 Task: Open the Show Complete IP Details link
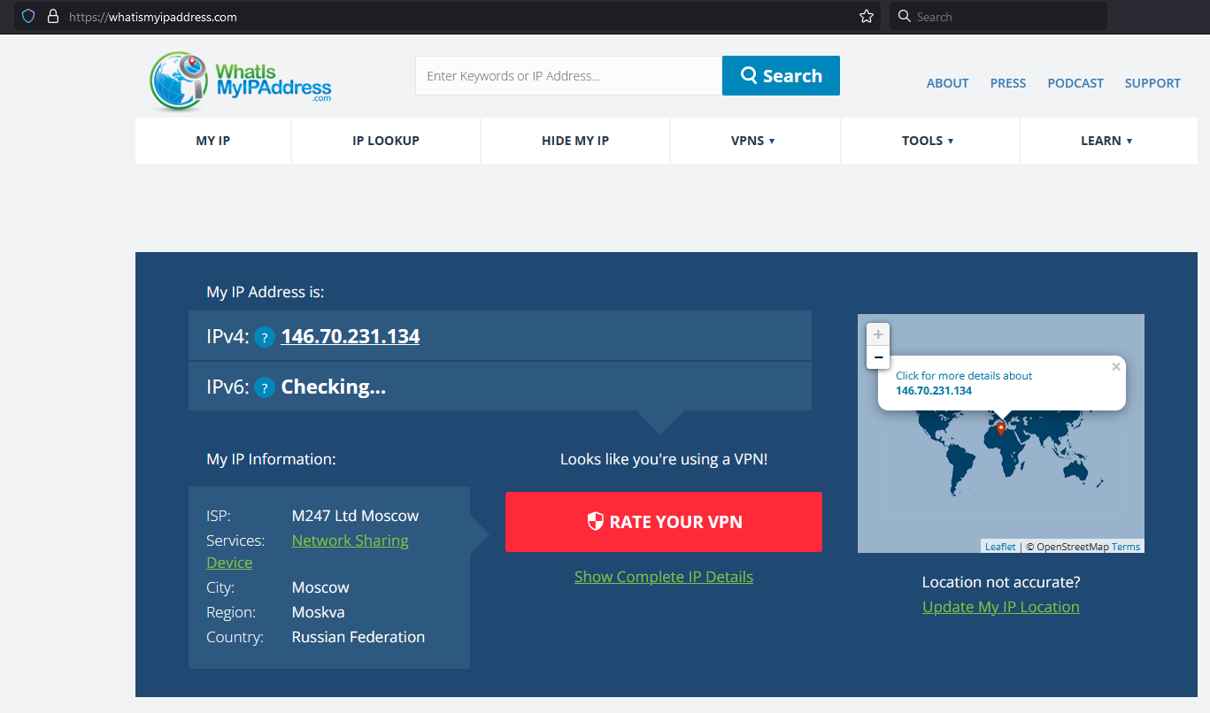(664, 577)
